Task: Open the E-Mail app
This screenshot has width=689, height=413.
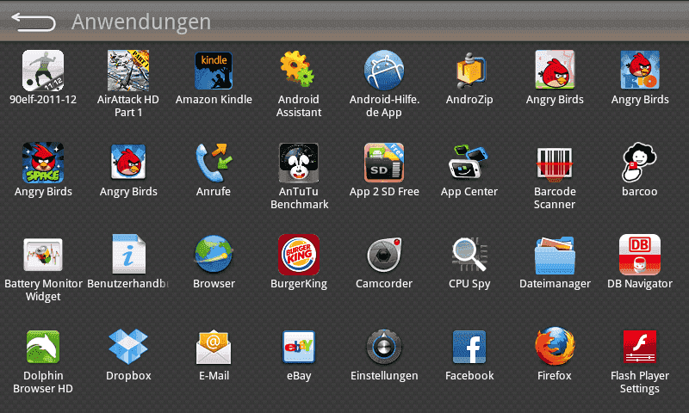Action: pyautogui.click(x=214, y=347)
